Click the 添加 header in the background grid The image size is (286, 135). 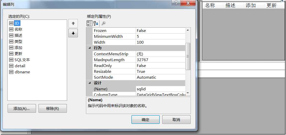point(251,5)
